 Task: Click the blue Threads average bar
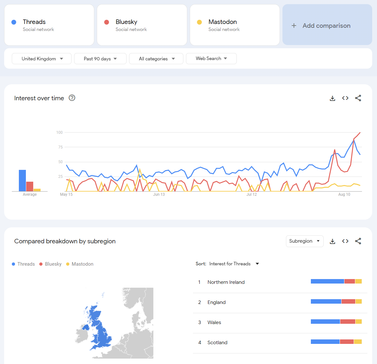pyautogui.click(x=22, y=181)
